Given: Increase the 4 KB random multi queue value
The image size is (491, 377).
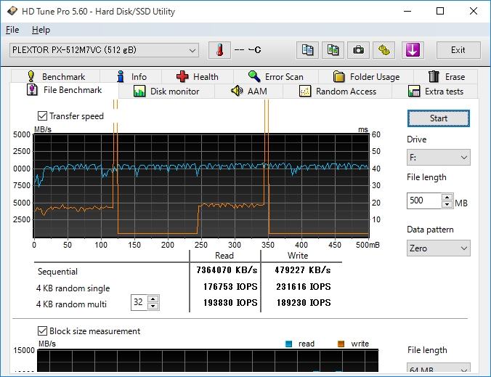Looking at the screenshot, I should (153, 299).
